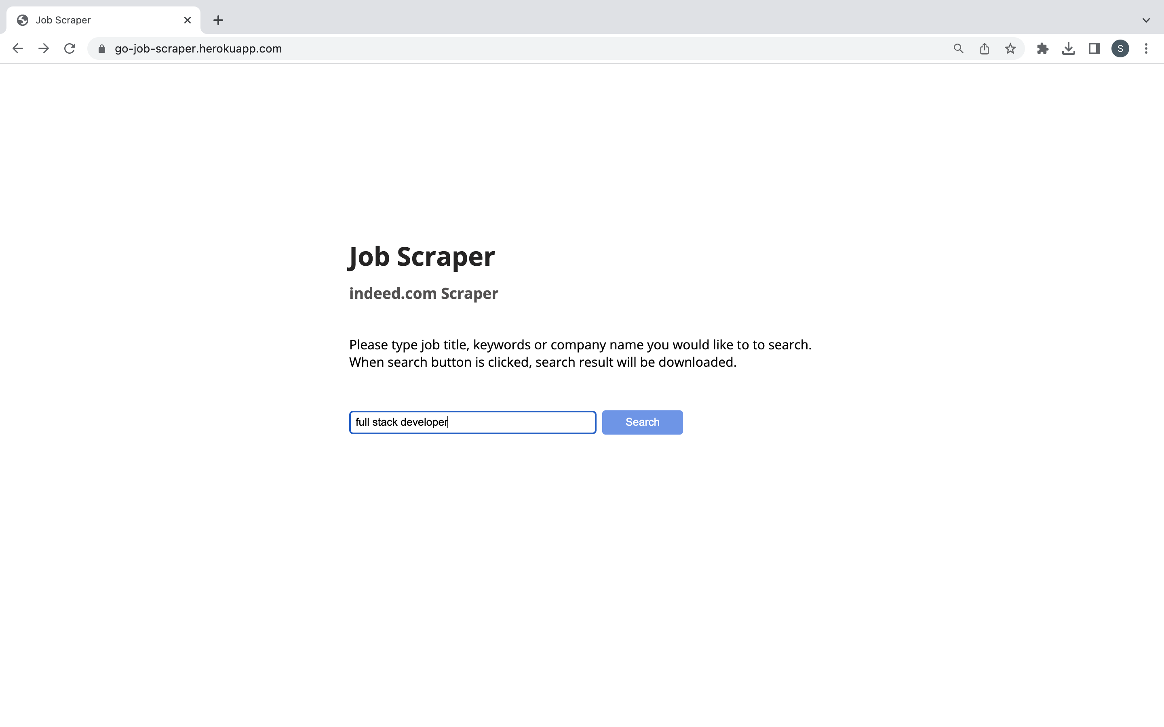The height and width of the screenshot is (727, 1164).
Task: Open the downloads icon
Action: pyautogui.click(x=1068, y=48)
